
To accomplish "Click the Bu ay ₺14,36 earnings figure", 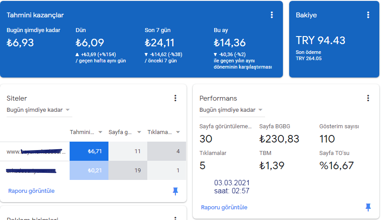I will [229, 43].
